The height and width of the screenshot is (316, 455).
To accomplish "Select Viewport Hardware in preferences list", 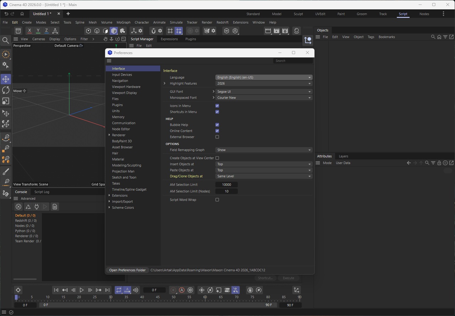I will coord(126,87).
